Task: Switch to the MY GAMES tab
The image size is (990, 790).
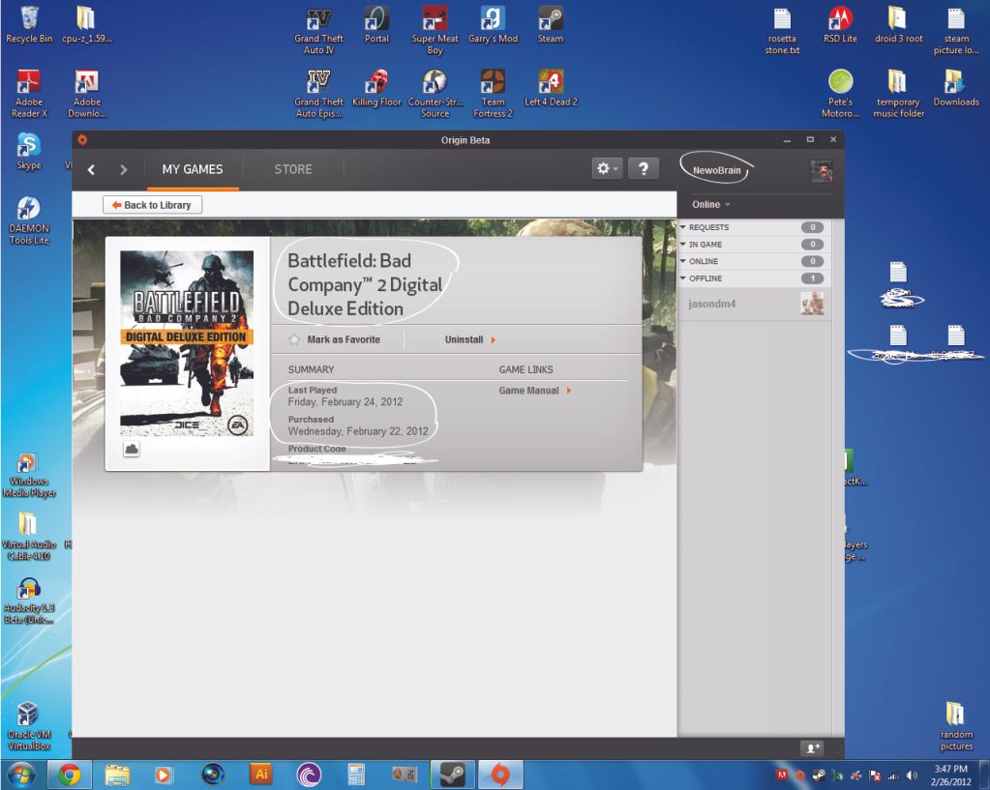Action: pos(193,169)
